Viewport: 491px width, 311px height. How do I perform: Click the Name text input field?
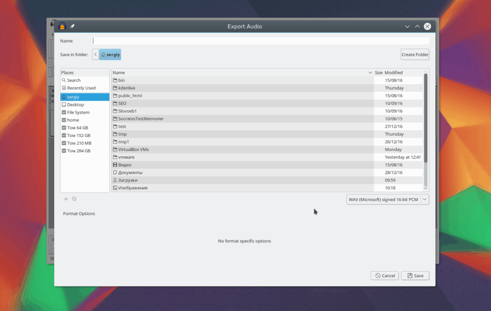(x=260, y=41)
